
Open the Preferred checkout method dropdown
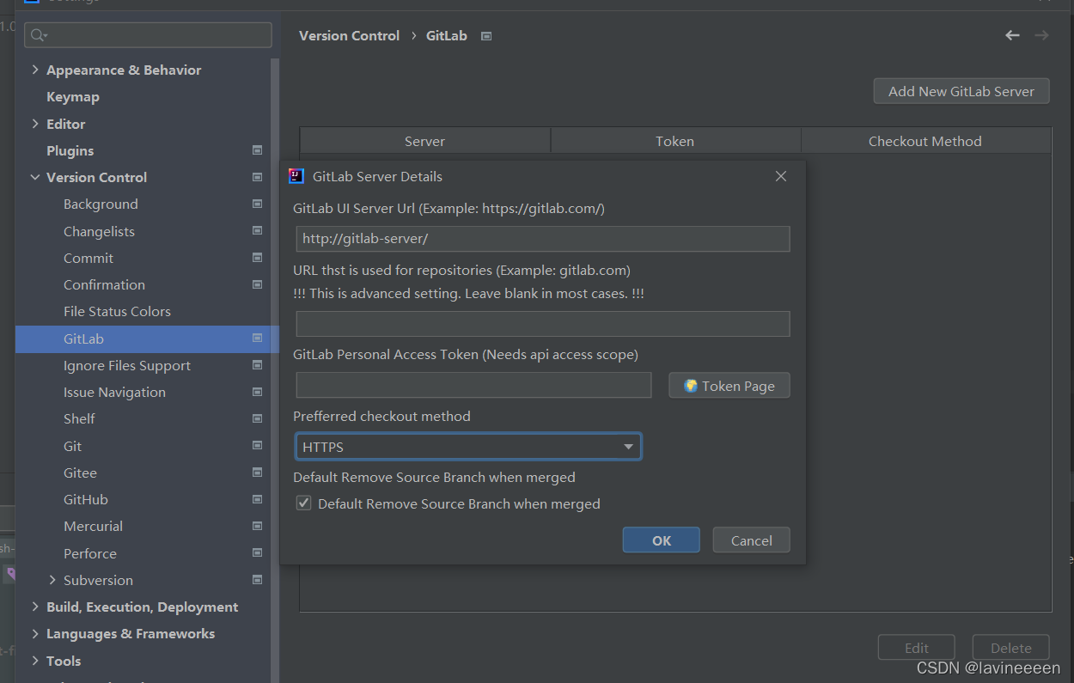point(468,447)
